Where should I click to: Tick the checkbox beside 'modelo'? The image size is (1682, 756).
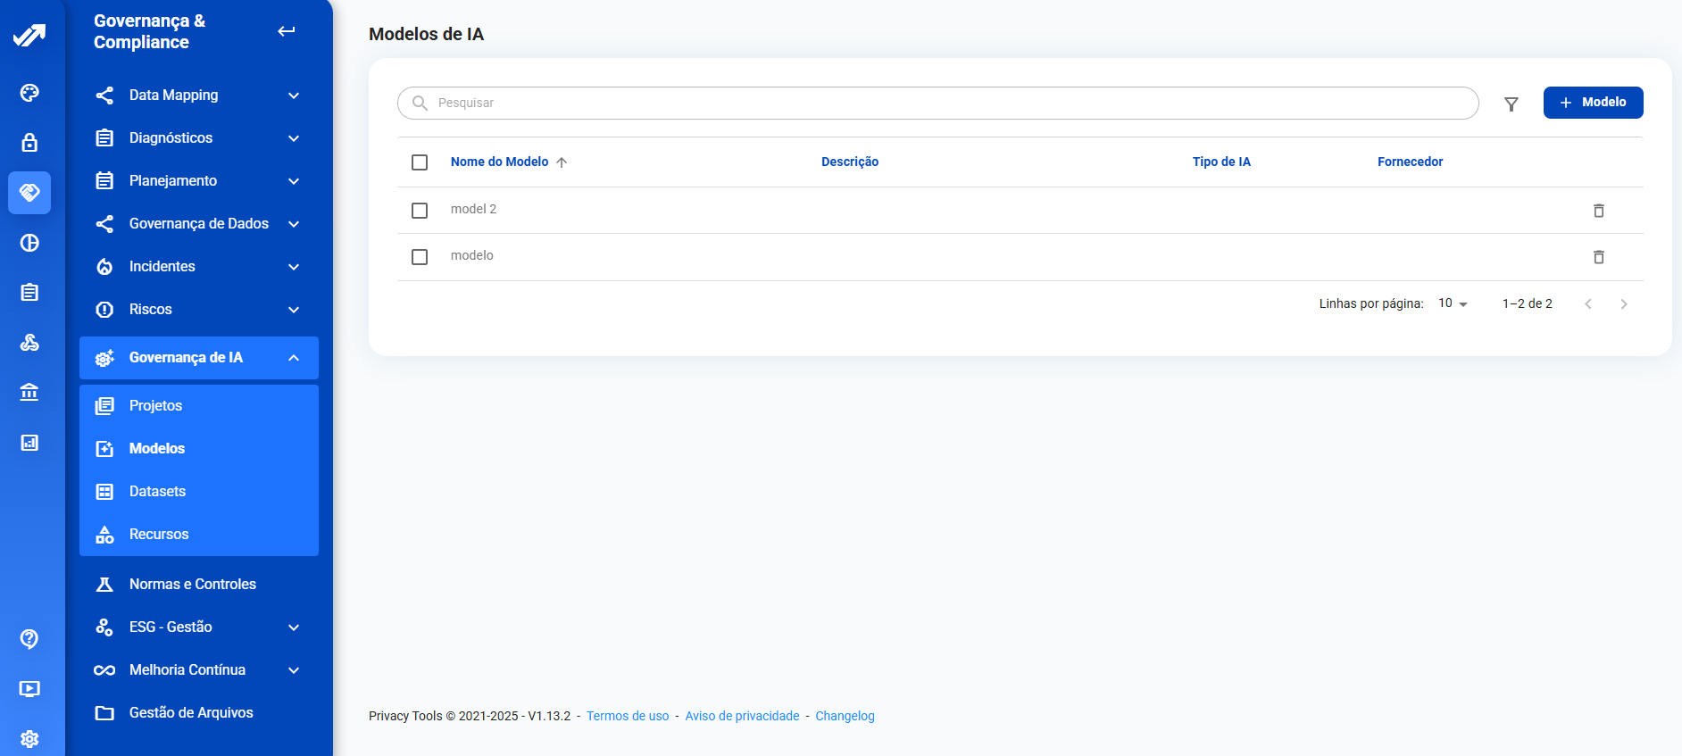[x=420, y=257]
